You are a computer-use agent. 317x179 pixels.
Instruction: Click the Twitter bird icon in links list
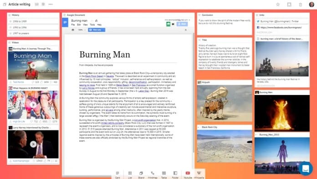258,21
